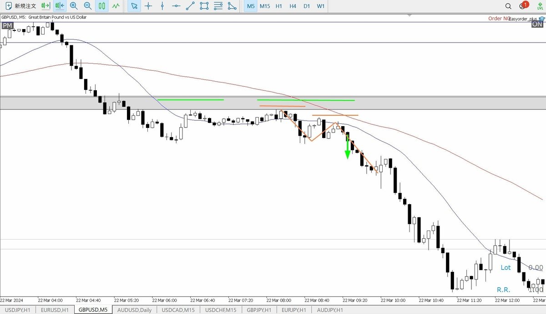The height and width of the screenshot is (314, 546).
Task: Select the cursor arrow tool
Action: (134, 6)
